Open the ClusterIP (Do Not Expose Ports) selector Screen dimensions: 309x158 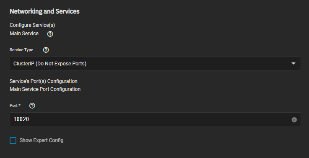[x=155, y=63]
